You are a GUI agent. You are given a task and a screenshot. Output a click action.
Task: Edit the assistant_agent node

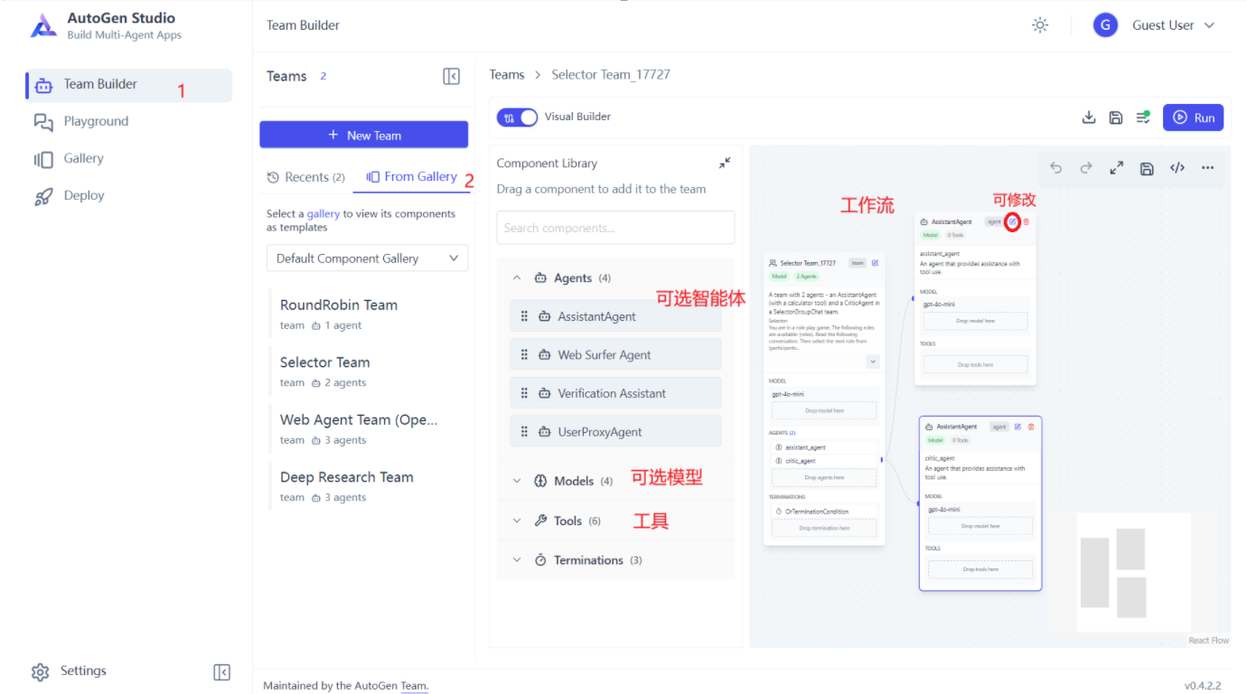pos(1013,221)
